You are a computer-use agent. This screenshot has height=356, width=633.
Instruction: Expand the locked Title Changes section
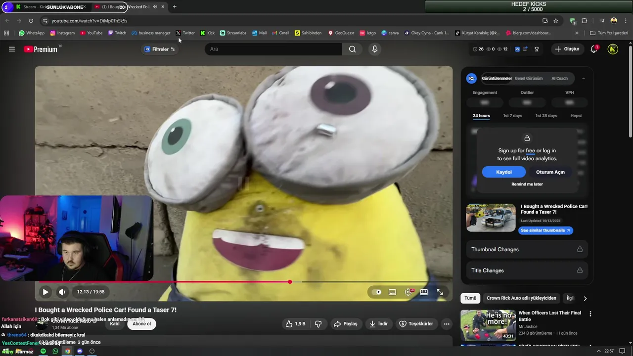tap(527, 270)
